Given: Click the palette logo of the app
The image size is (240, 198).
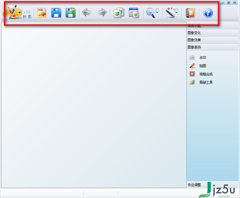Looking at the screenshot, I should 12,12.
